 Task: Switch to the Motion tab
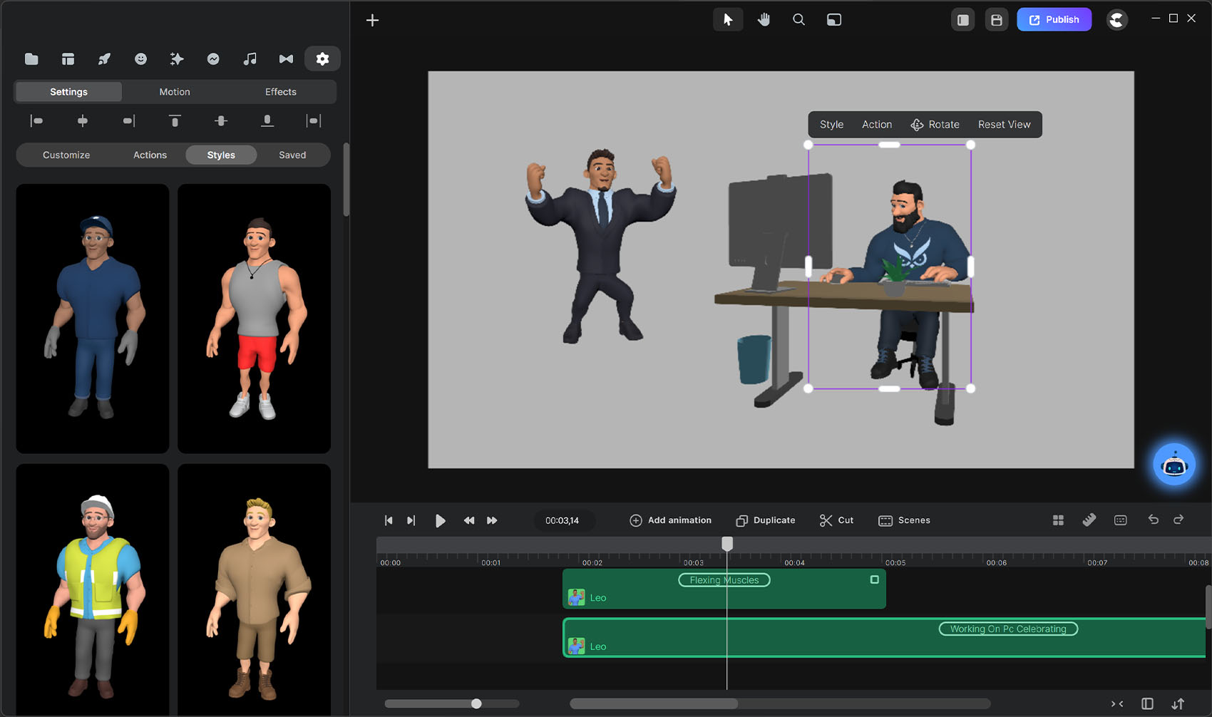pos(175,92)
